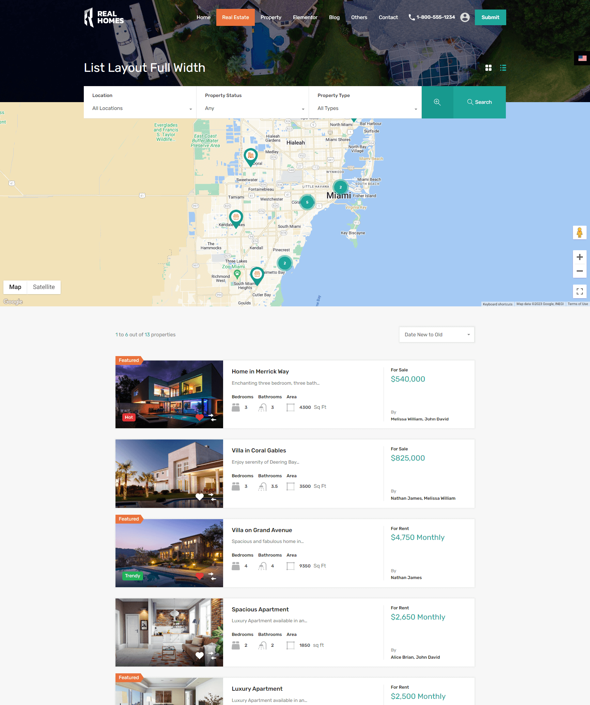Open the Miami cluster marker showing 5

click(x=307, y=202)
